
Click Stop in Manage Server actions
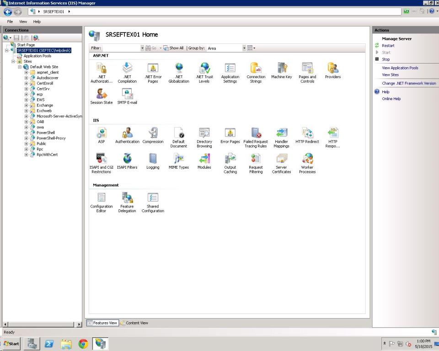point(386,59)
